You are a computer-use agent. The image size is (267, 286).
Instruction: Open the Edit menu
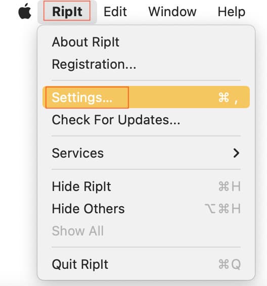point(115,12)
